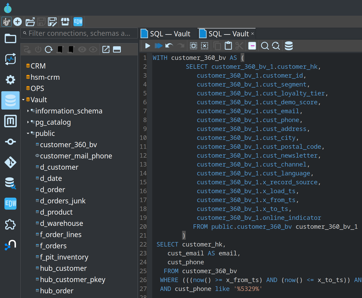The height and width of the screenshot is (298, 362).
Task: Click the greyed-out floppy disk Save icon
Action: click(41, 22)
